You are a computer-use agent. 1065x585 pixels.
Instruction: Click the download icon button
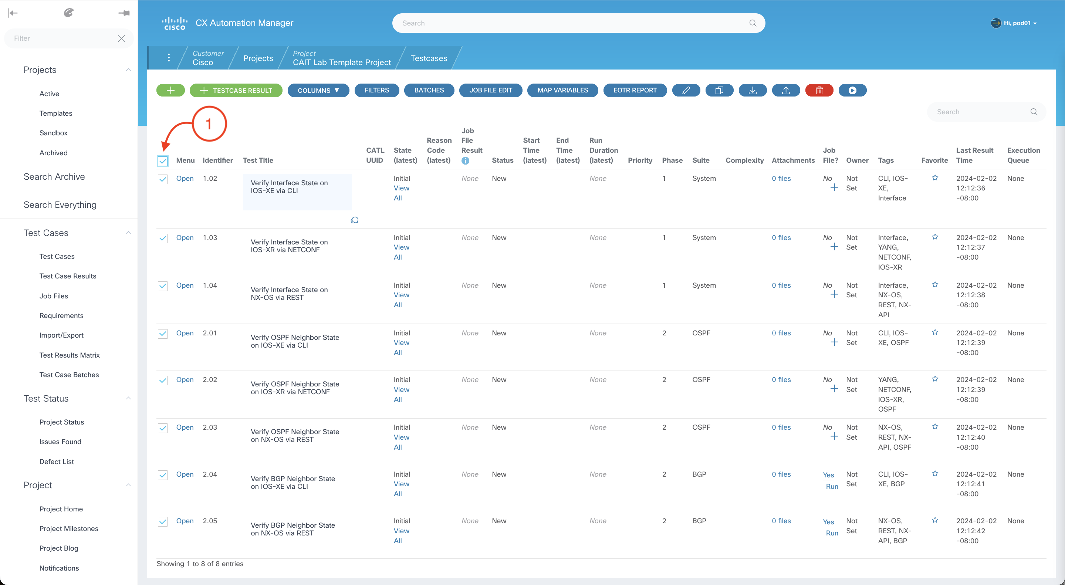point(753,90)
